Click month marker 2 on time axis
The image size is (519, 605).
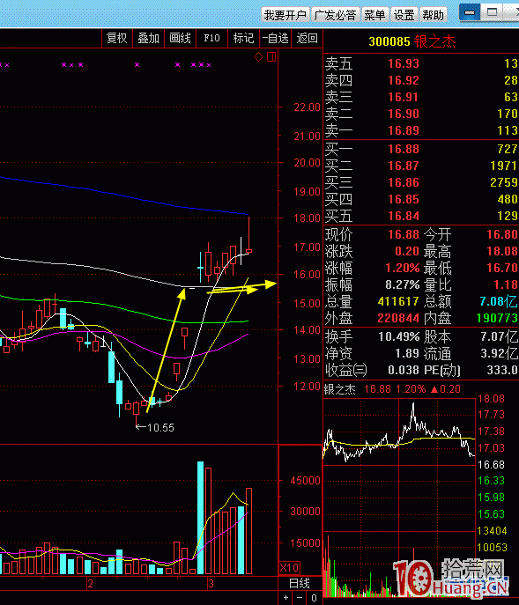point(90,583)
